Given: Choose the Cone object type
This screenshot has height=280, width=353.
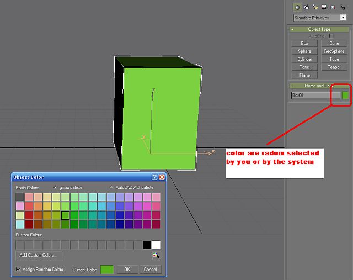Looking at the screenshot, I should click(334, 43).
